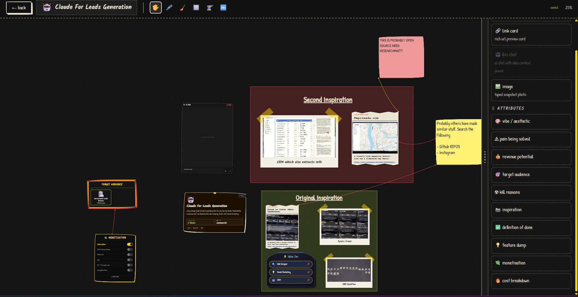Click the three-dot sidebar resize handle
This screenshot has width=578, height=297.
tap(485, 157)
